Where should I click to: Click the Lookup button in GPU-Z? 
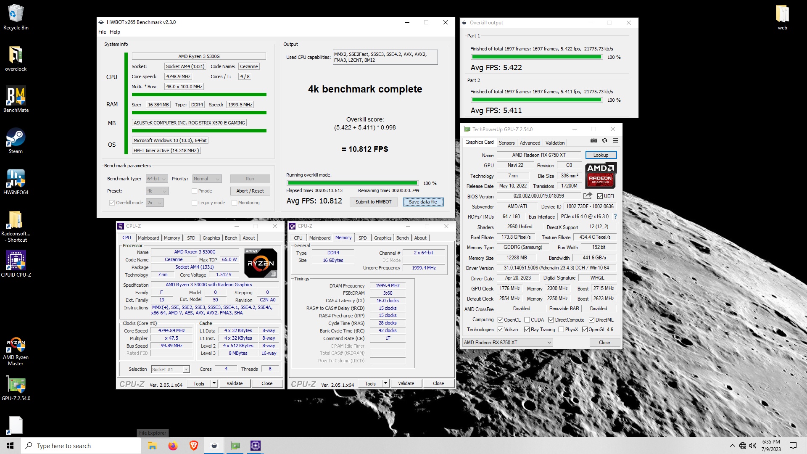click(x=601, y=155)
